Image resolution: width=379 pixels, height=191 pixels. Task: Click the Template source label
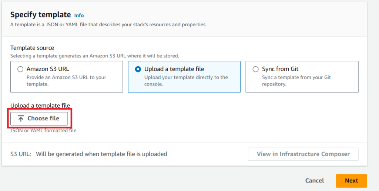click(x=32, y=48)
